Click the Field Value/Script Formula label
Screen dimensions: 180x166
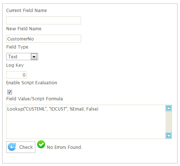point(35,99)
